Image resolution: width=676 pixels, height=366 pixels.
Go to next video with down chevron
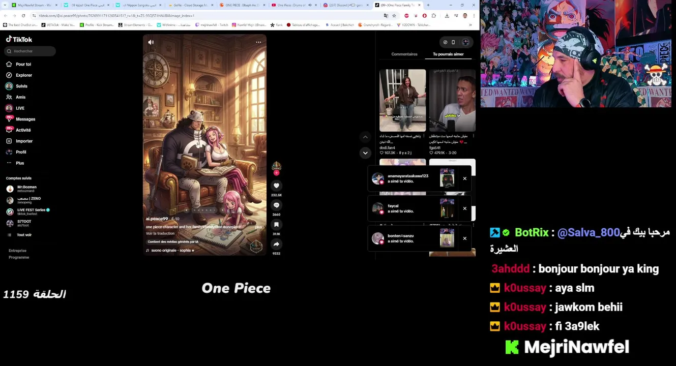(x=365, y=152)
